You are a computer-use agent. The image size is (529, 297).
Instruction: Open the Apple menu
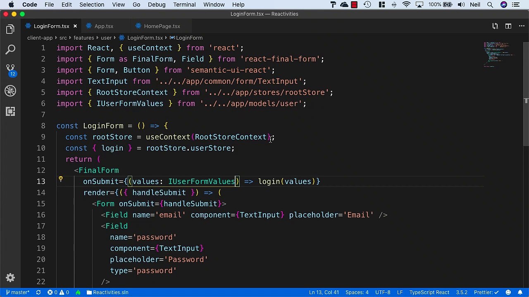pyautogui.click(x=11, y=5)
